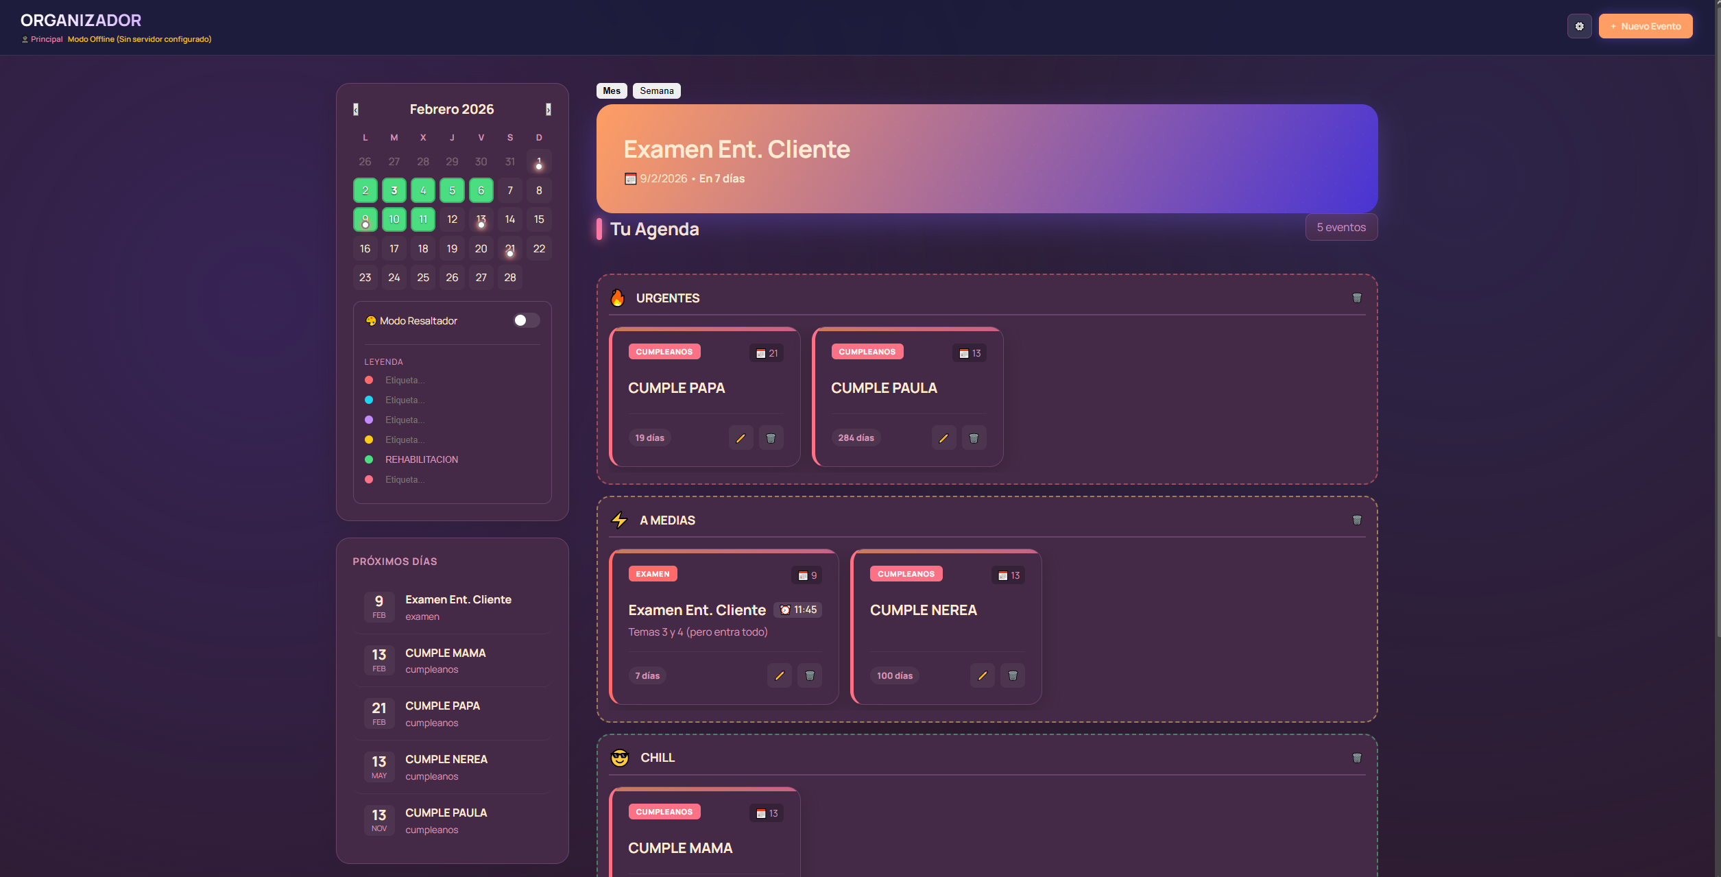Screen dimensions: 1721x877
Task: Go to previous month in calendar
Action: point(356,110)
